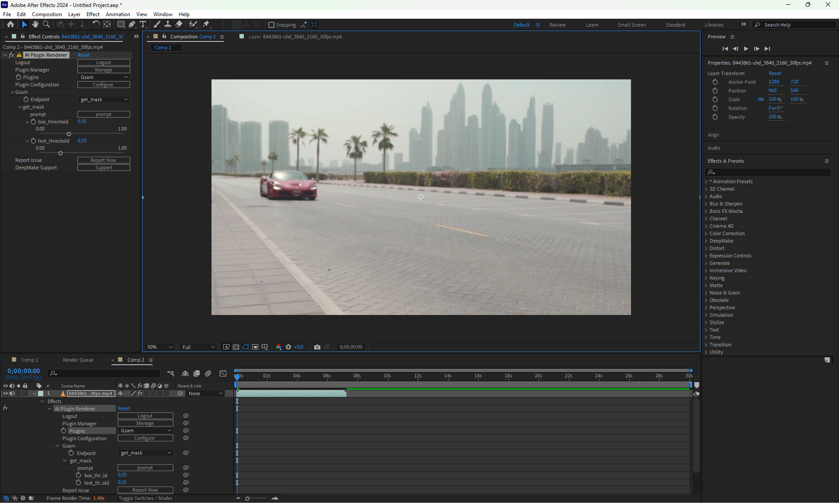Click the Enable Frame Blending icon in the timeline
This screenshot has height=503, width=839.
197,373
